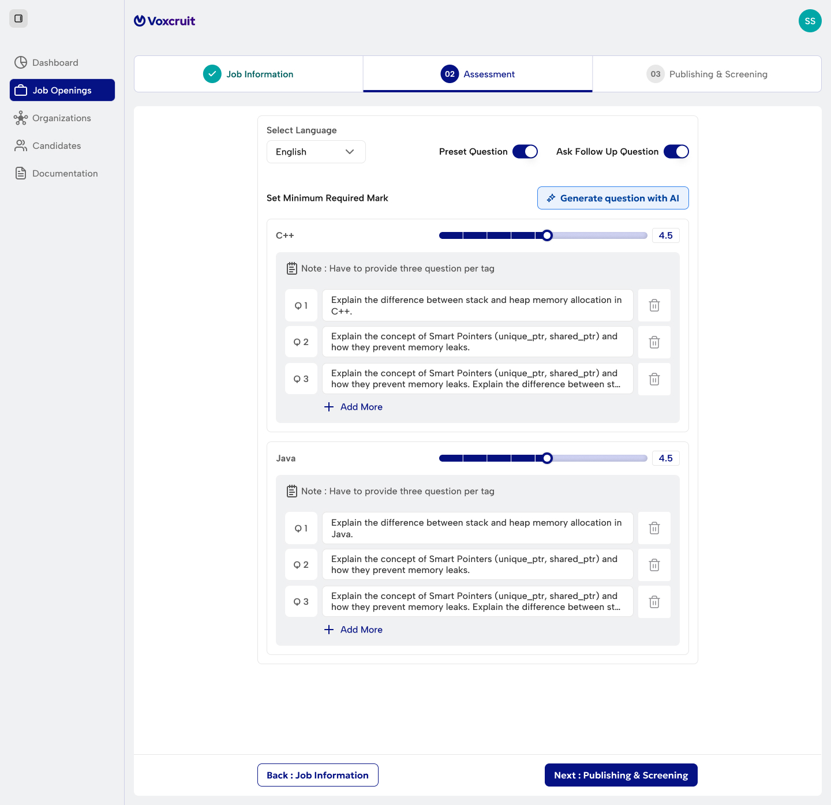Open the SS user avatar menu

pos(810,21)
